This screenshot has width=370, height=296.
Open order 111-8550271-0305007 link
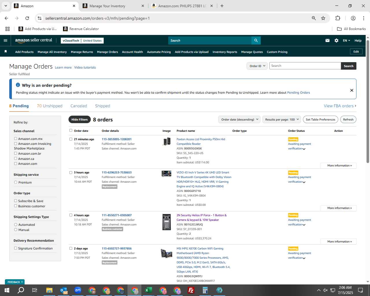(116, 215)
